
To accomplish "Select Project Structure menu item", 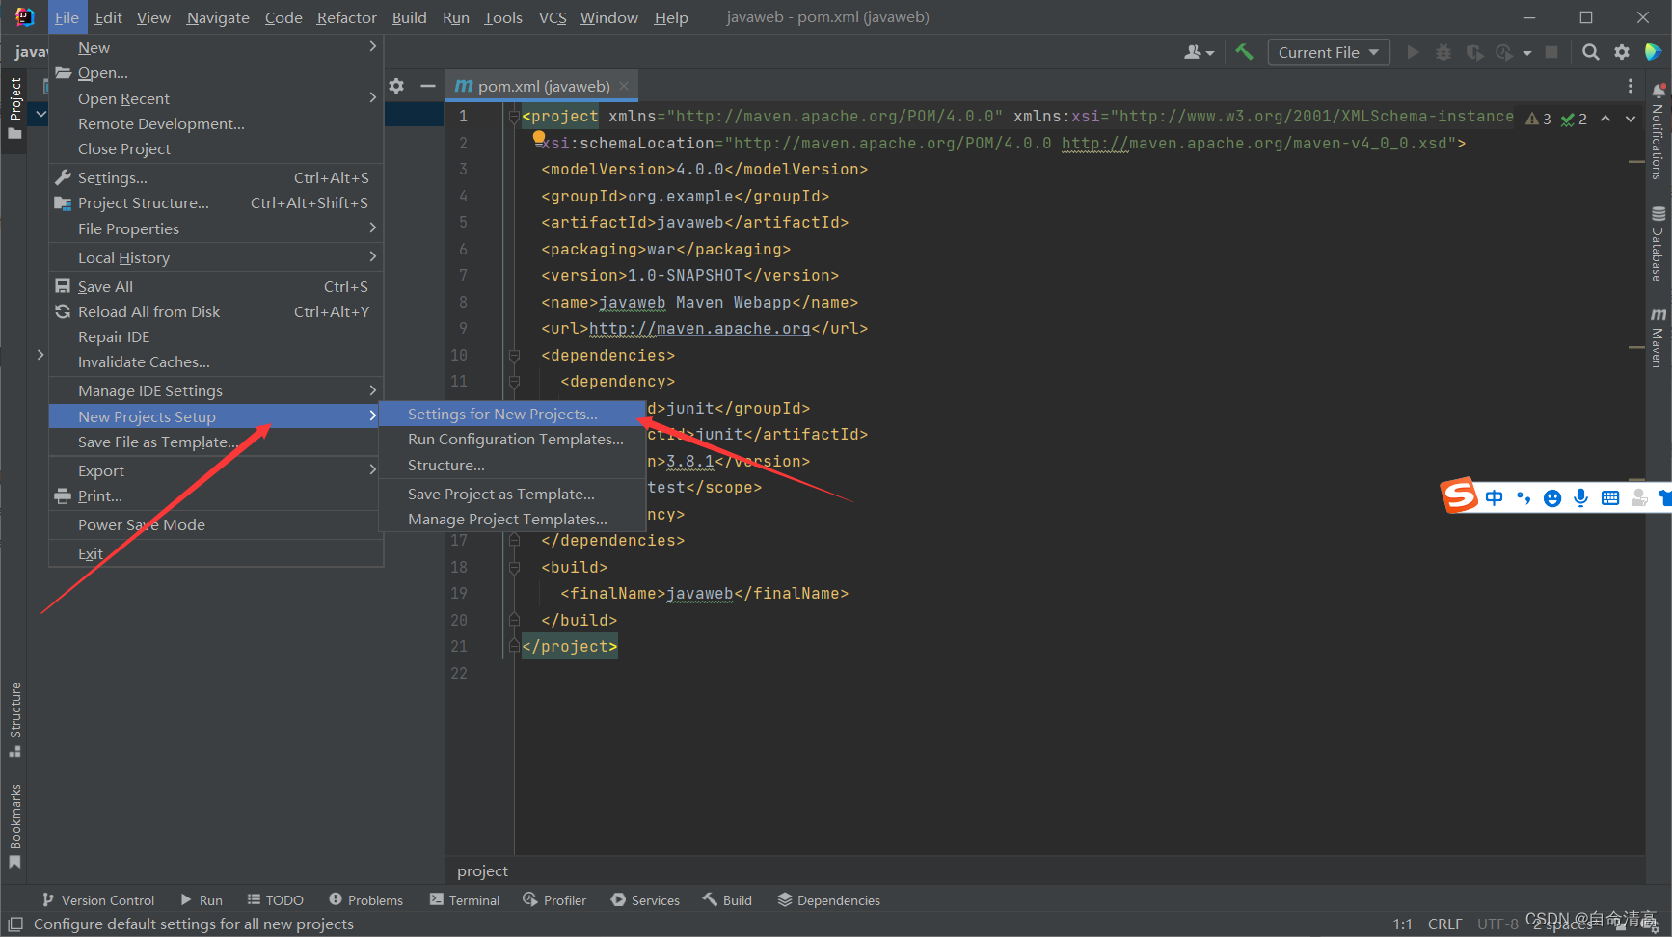I will 217,202.
